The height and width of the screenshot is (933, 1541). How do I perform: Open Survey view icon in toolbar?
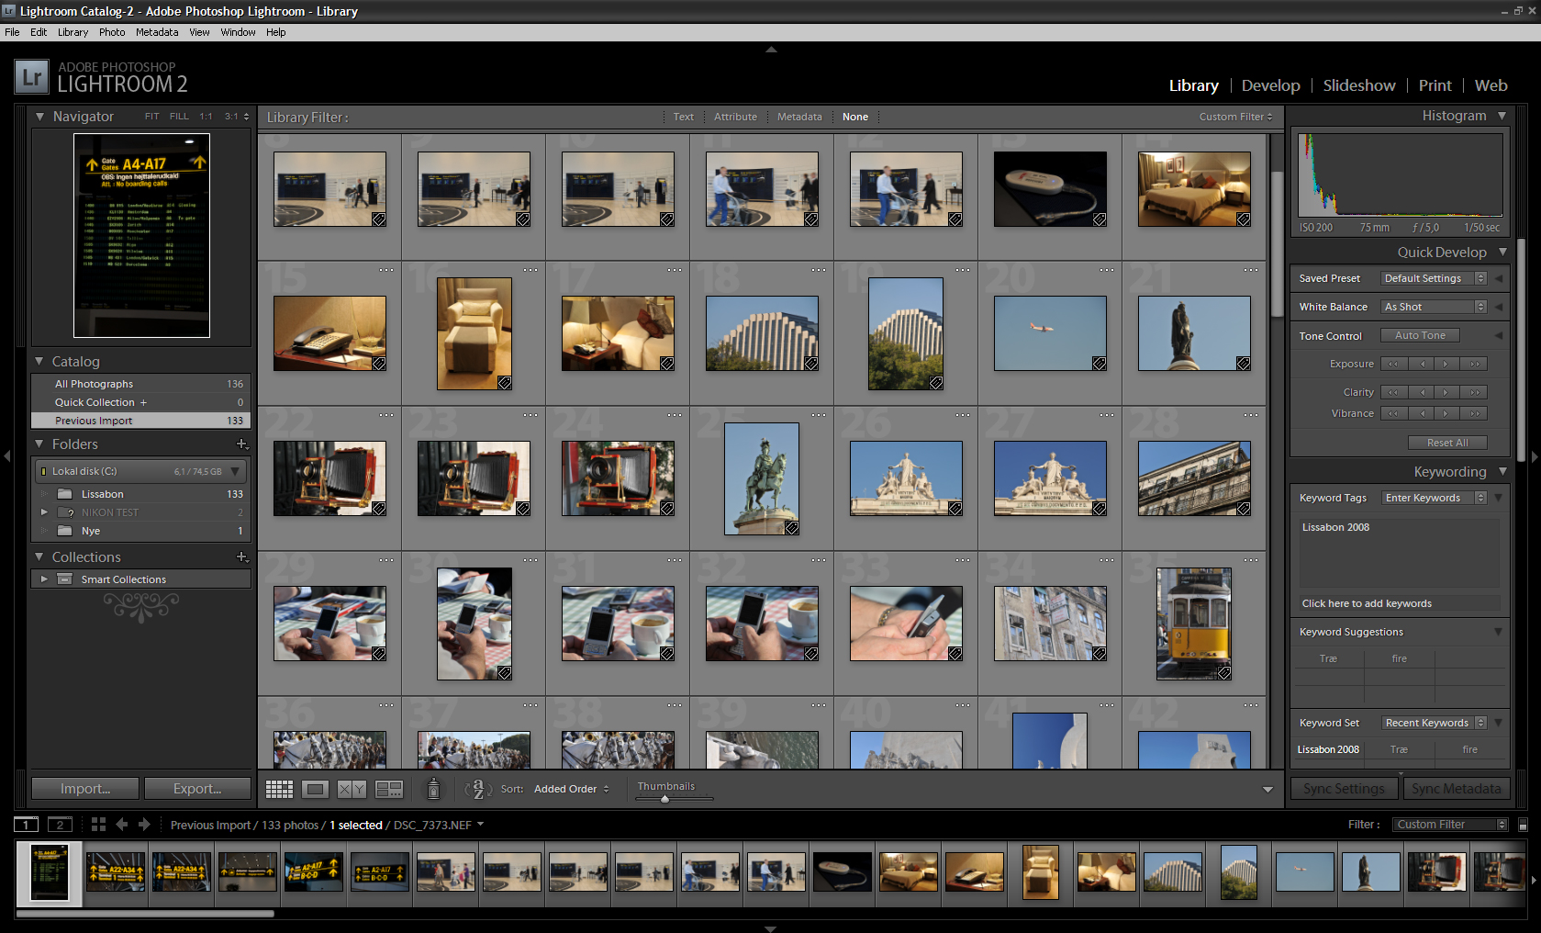coord(389,789)
